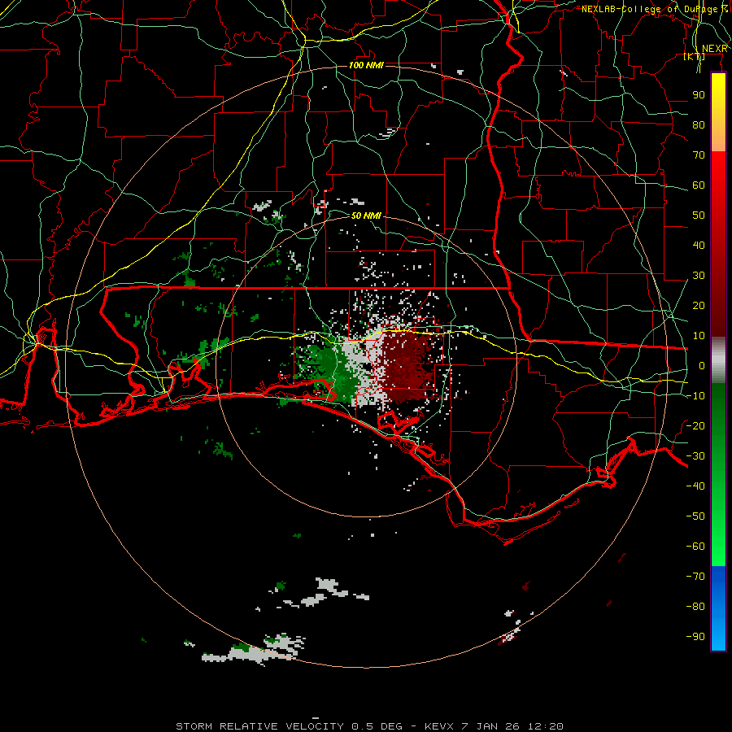Screen dimensions: 732x732
Task: Click the "50 NMI" range ring label
Action: coord(366,216)
